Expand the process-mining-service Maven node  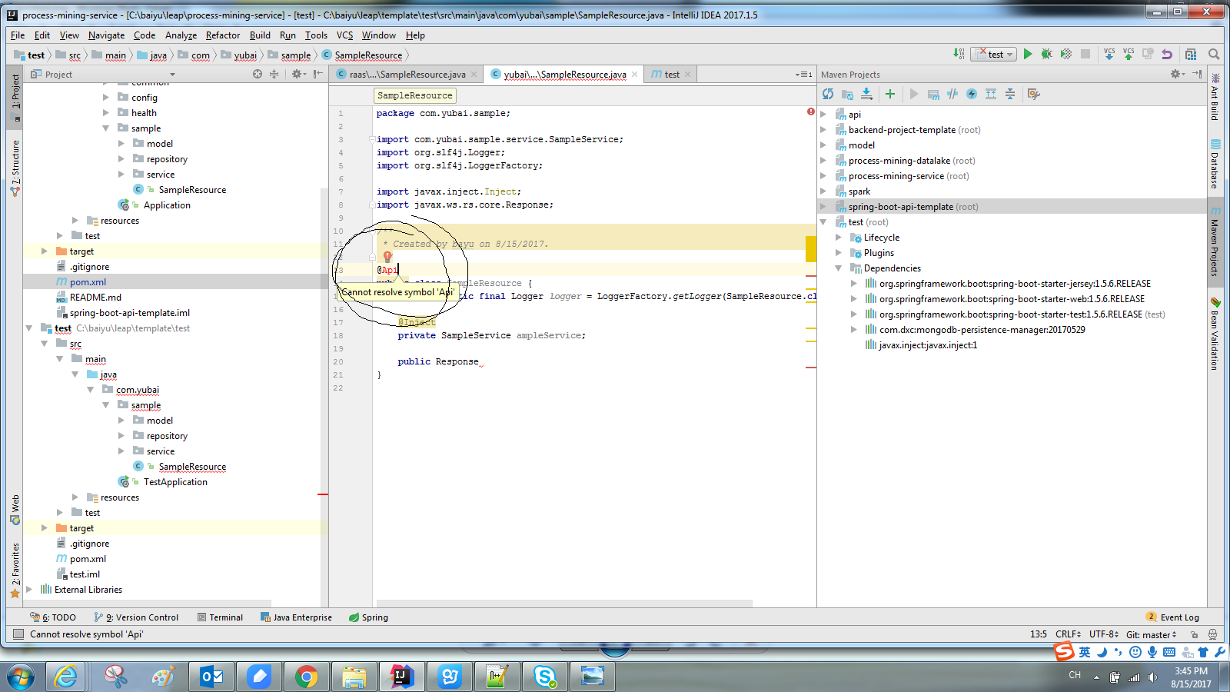point(823,176)
